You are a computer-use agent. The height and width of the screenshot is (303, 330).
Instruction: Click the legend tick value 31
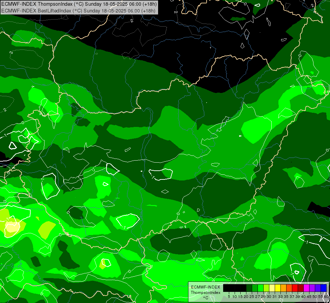275,297
